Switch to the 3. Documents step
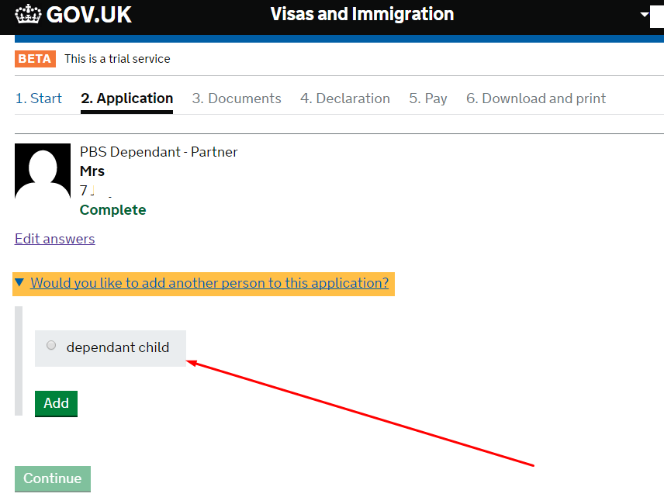 click(x=237, y=98)
